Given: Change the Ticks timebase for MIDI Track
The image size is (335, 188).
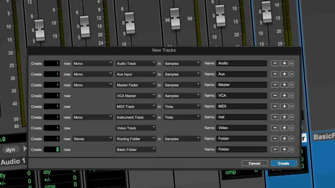Looking at the screenshot, I should [x=182, y=107].
